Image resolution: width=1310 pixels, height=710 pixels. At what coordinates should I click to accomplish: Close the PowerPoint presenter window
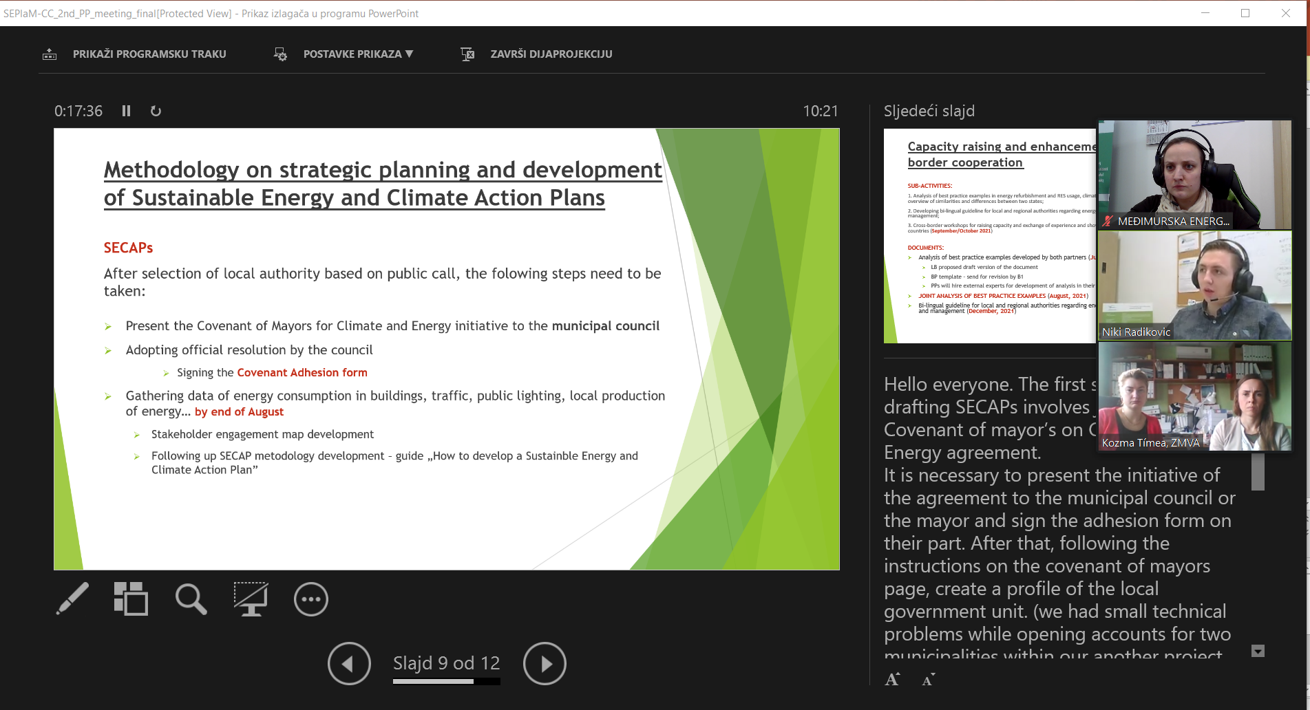(x=1286, y=13)
